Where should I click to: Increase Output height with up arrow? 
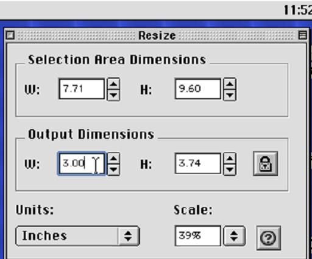(x=230, y=158)
